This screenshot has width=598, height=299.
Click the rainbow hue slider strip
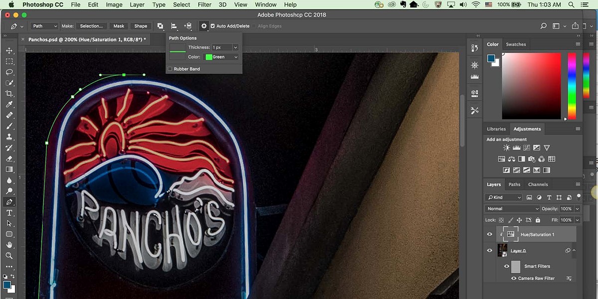coord(572,85)
